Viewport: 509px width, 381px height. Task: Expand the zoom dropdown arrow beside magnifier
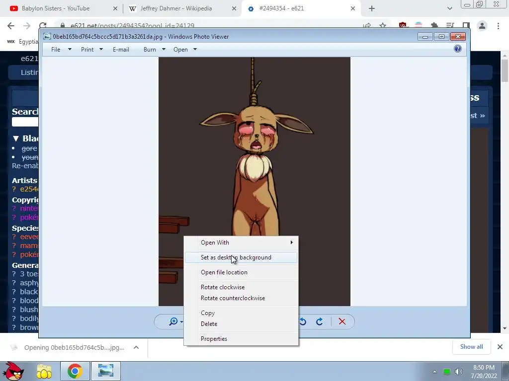(182, 321)
